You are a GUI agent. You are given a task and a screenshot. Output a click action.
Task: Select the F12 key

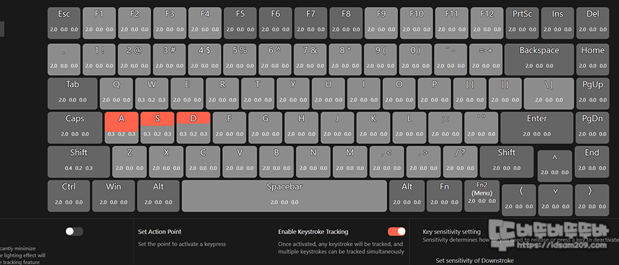487,23
